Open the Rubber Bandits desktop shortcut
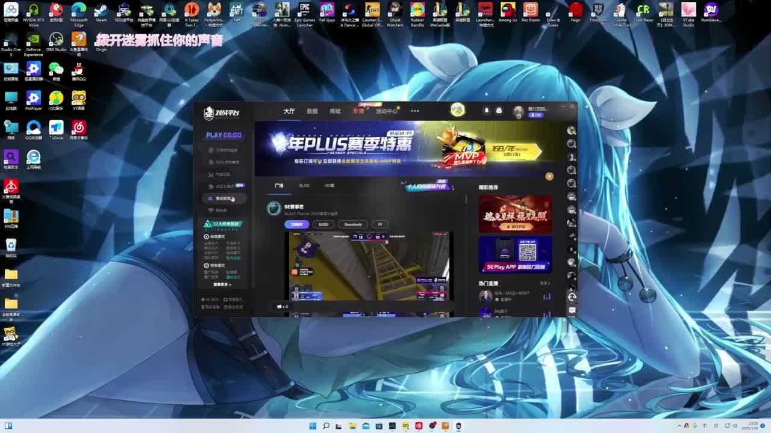This screenshot has width=771, height=433. [417, 14]
